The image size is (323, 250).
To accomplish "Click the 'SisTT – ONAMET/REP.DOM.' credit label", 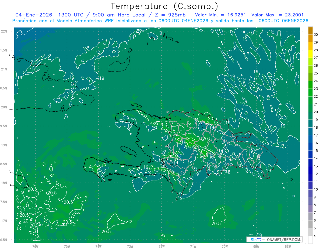I will pyautogui.click(x=274, y=239).
